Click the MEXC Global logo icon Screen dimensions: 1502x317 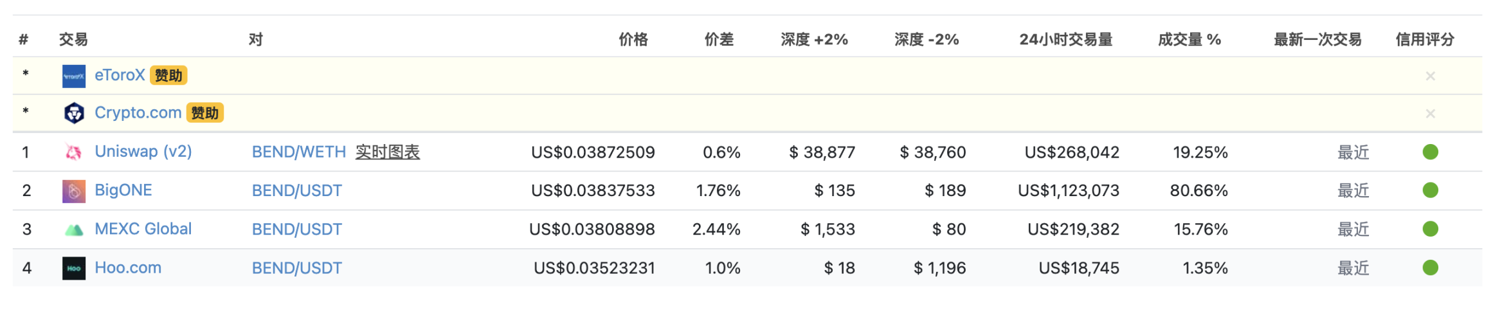click(x=73, y=230)
